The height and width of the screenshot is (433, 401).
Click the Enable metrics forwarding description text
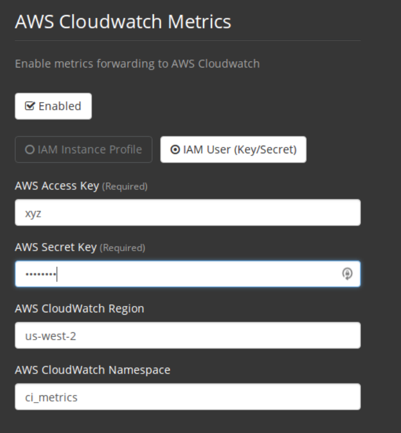[137, 64]
